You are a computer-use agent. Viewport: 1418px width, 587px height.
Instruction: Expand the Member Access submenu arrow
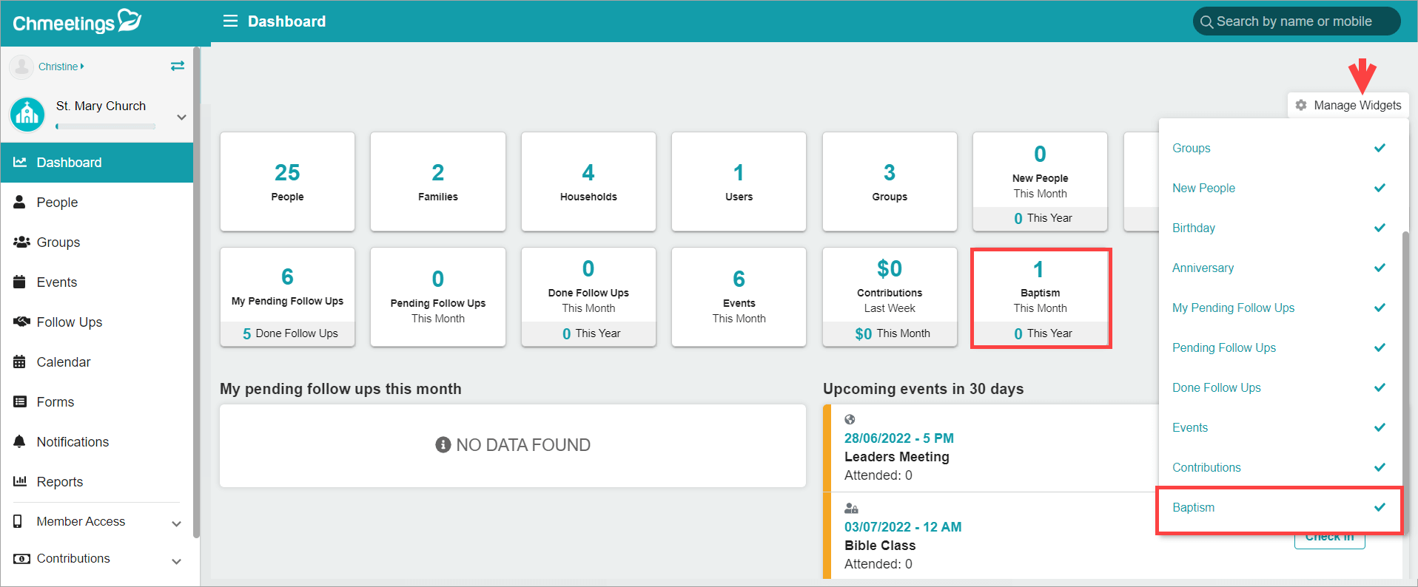tap(176, 523)
